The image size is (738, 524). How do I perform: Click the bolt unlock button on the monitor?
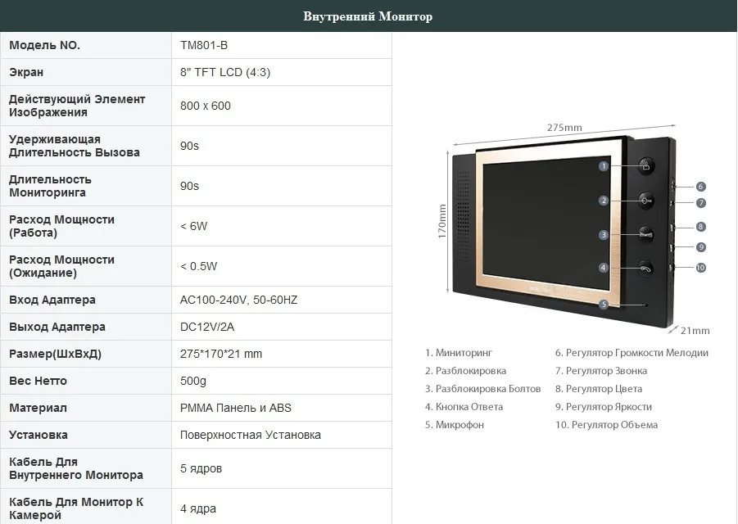pyautogui.click(x=647, y=234)
